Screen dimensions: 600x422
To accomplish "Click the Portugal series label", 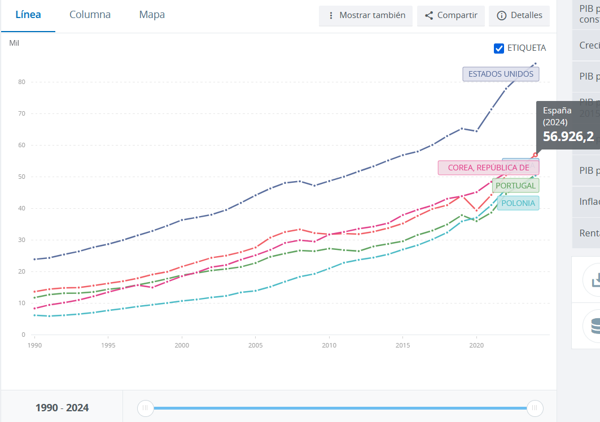I will coord(515,186).
